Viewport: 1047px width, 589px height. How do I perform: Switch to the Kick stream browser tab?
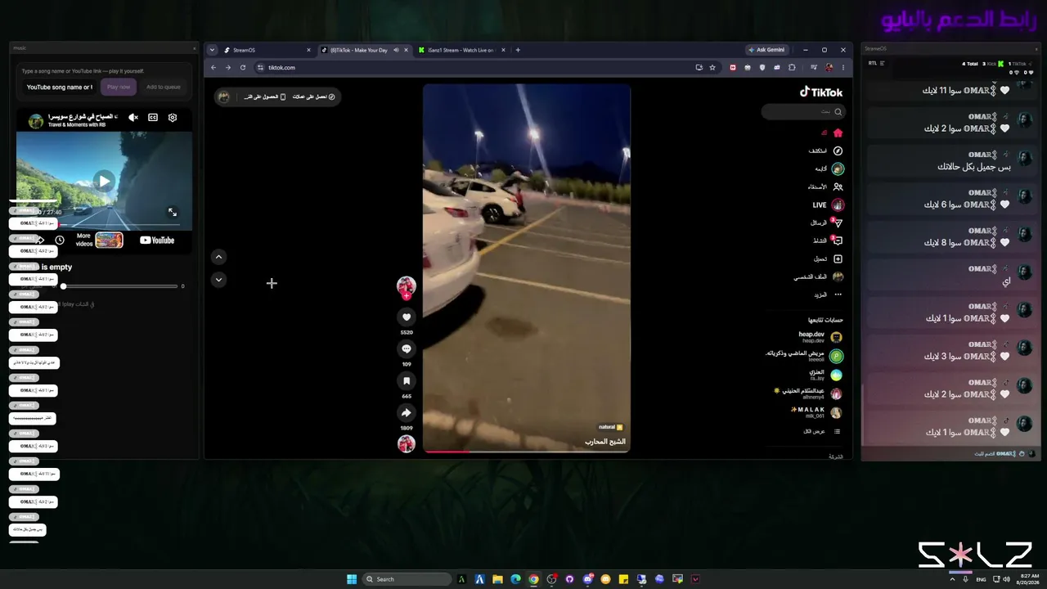(462, 50)
